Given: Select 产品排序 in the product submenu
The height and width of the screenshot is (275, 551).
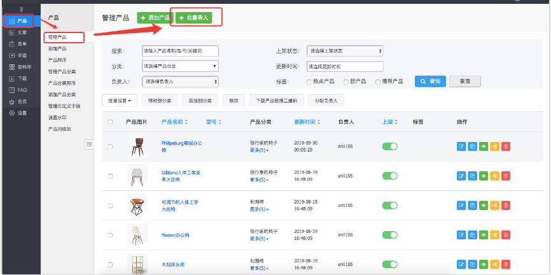Looking at the screenshot, I should click(57, 59).
